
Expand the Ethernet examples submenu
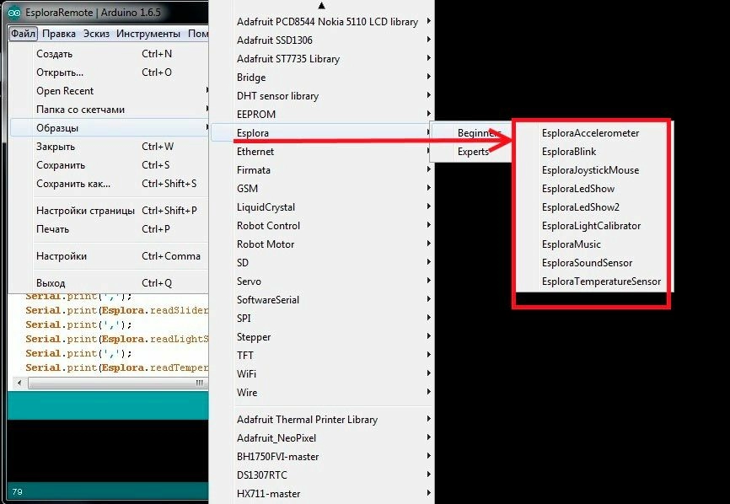click(x=255, y=152)
